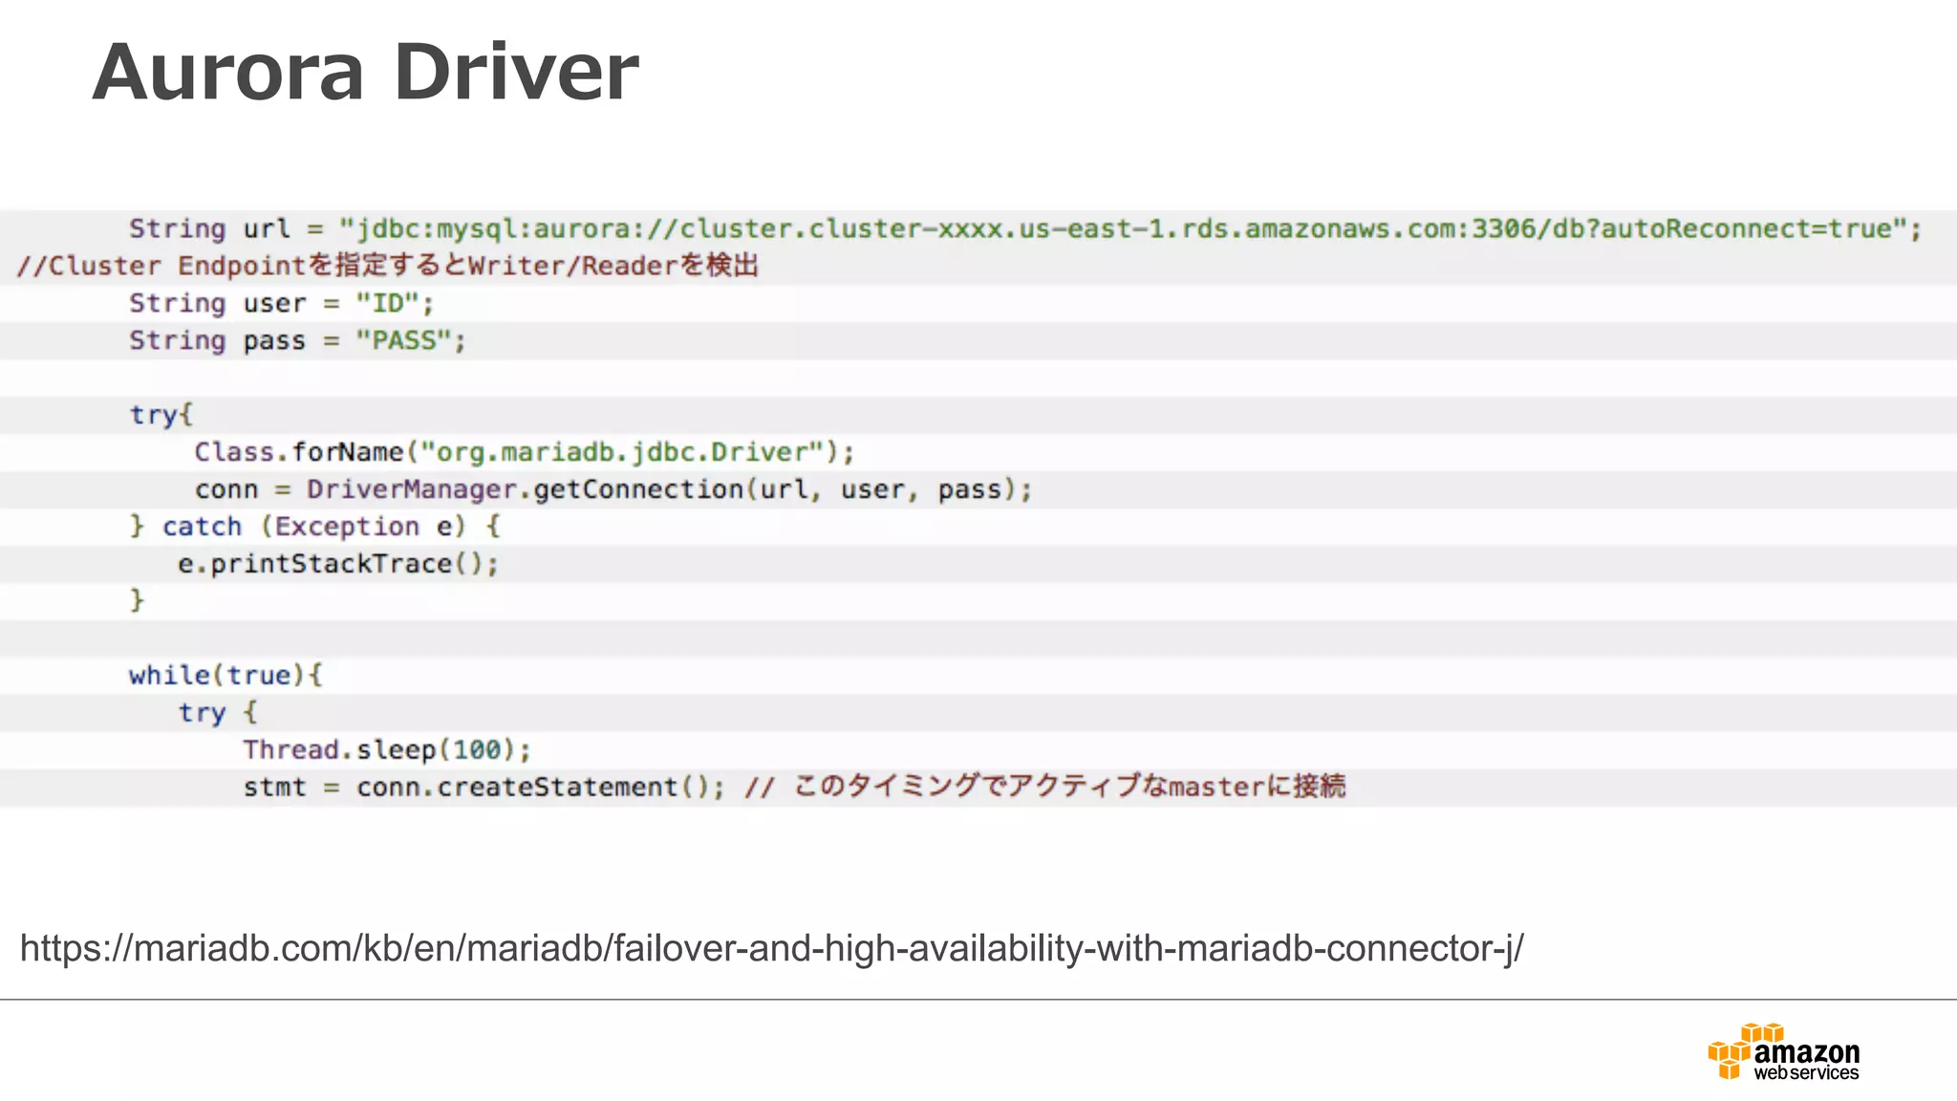Click the catch (Exception e) line
The height and width of the screenshot is (1101, 1957).
315,527
